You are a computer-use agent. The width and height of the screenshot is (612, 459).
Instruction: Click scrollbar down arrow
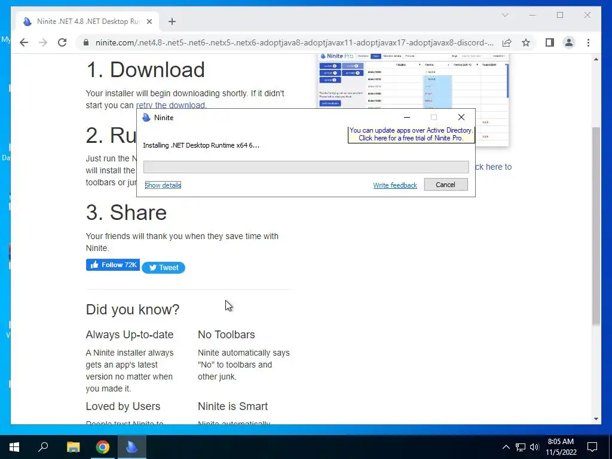coord(596,419)
